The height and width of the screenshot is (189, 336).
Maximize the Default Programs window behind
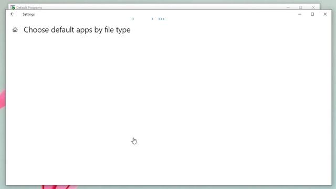301,7
